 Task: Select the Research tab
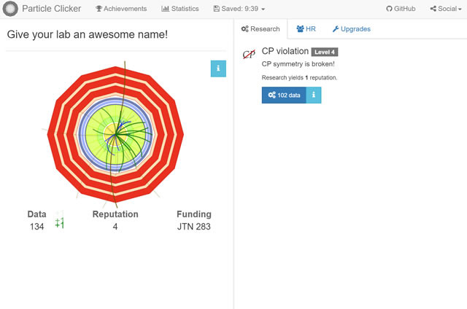click(260, 29)
